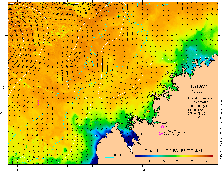223x172 pixels.
Task: Click the '16:50Z' time label
Action: point(197,91)
